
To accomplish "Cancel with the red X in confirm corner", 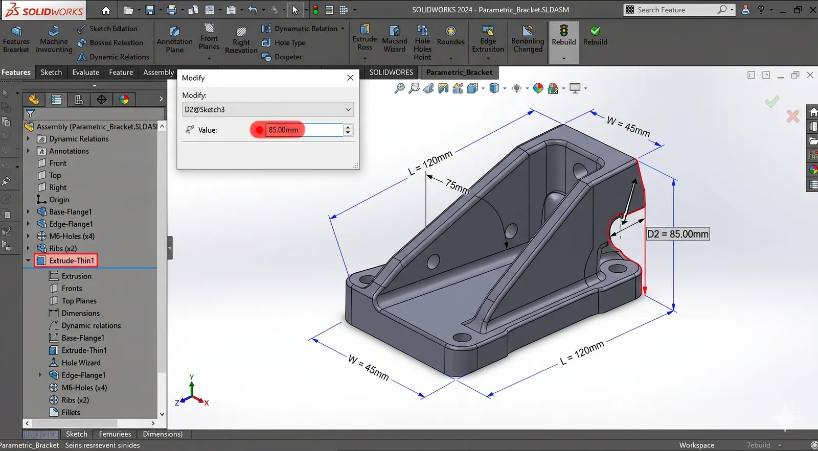I will [x=793, y=116].
